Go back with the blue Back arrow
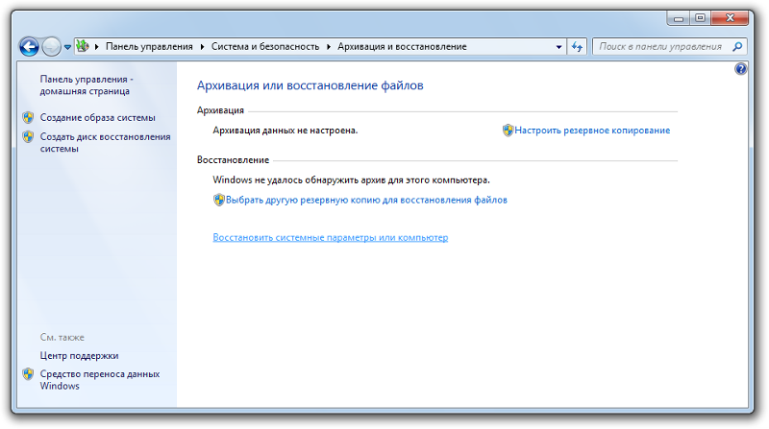769x429 pixels. (x=29, y=47)
